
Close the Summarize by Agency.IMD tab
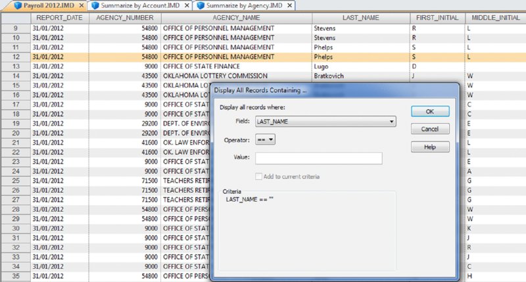click(289, 6)
